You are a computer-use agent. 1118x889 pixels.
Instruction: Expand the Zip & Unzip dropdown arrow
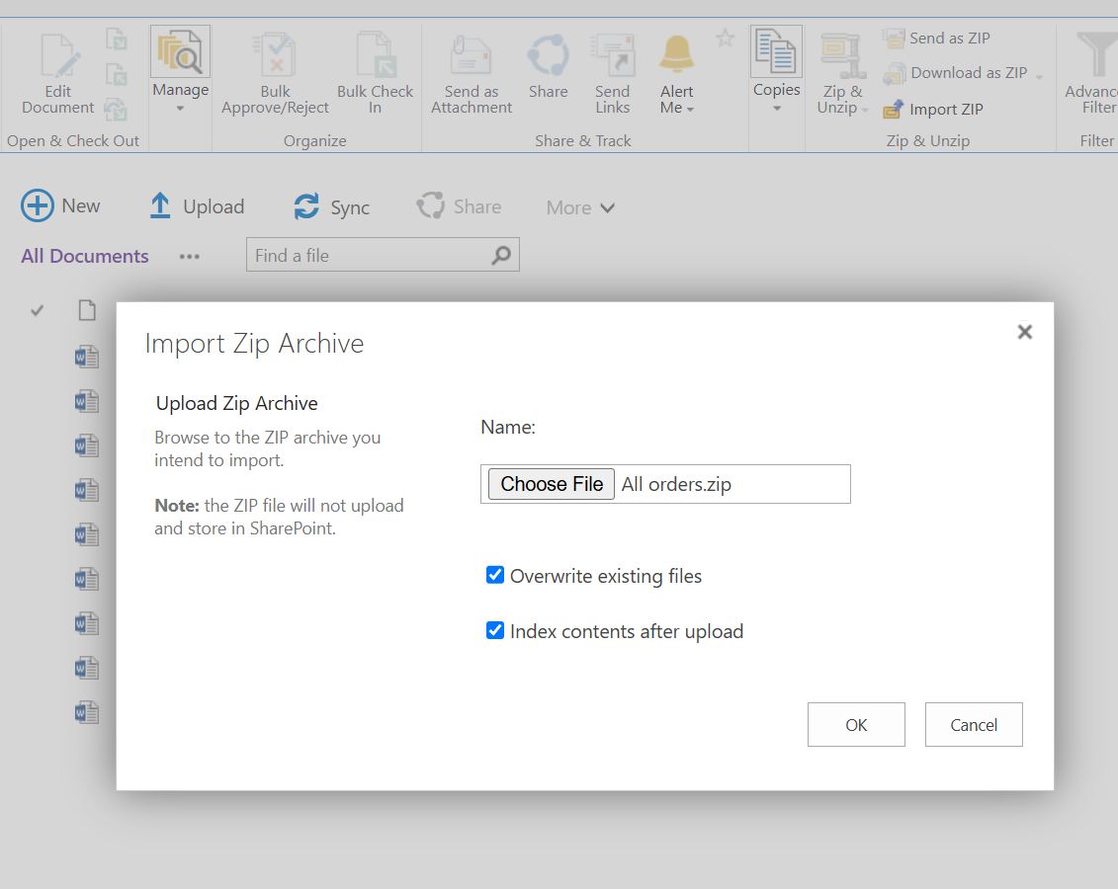click(x=865, y=111)
